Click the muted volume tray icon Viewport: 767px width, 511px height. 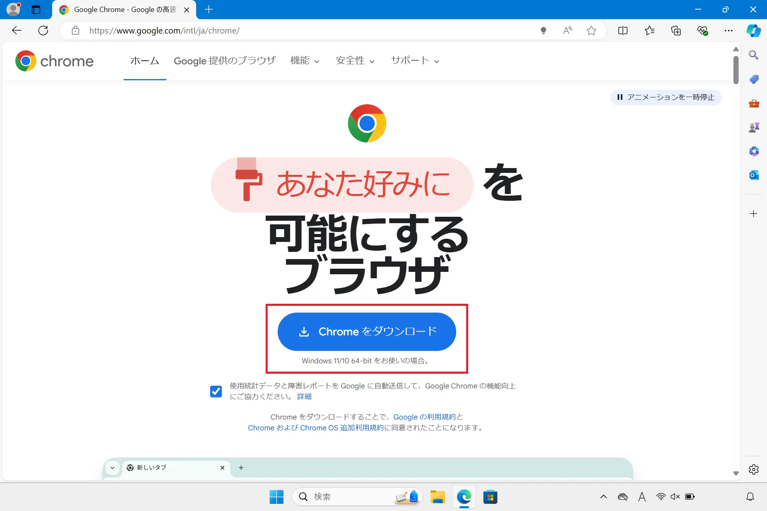(675, 497)
